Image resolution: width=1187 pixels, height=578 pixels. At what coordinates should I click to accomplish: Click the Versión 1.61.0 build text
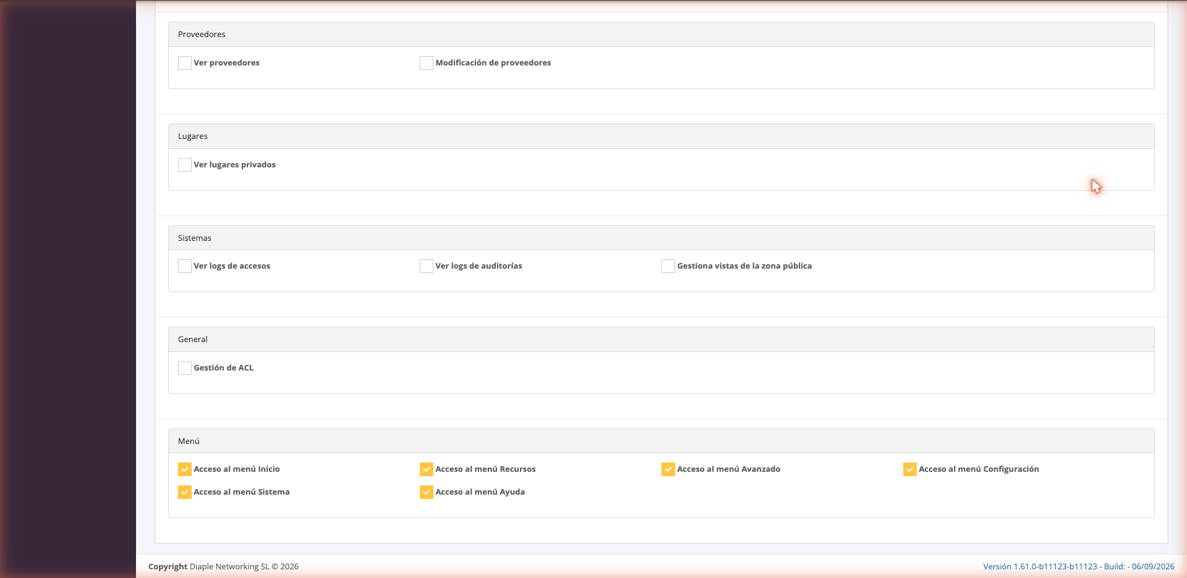1079,567
